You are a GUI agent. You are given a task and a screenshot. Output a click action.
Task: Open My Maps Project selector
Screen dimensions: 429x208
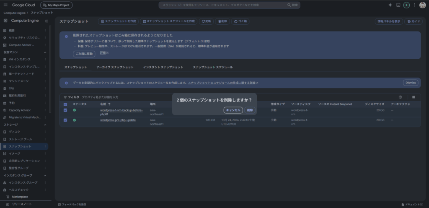pyautogui.click(x=57, y=5)
